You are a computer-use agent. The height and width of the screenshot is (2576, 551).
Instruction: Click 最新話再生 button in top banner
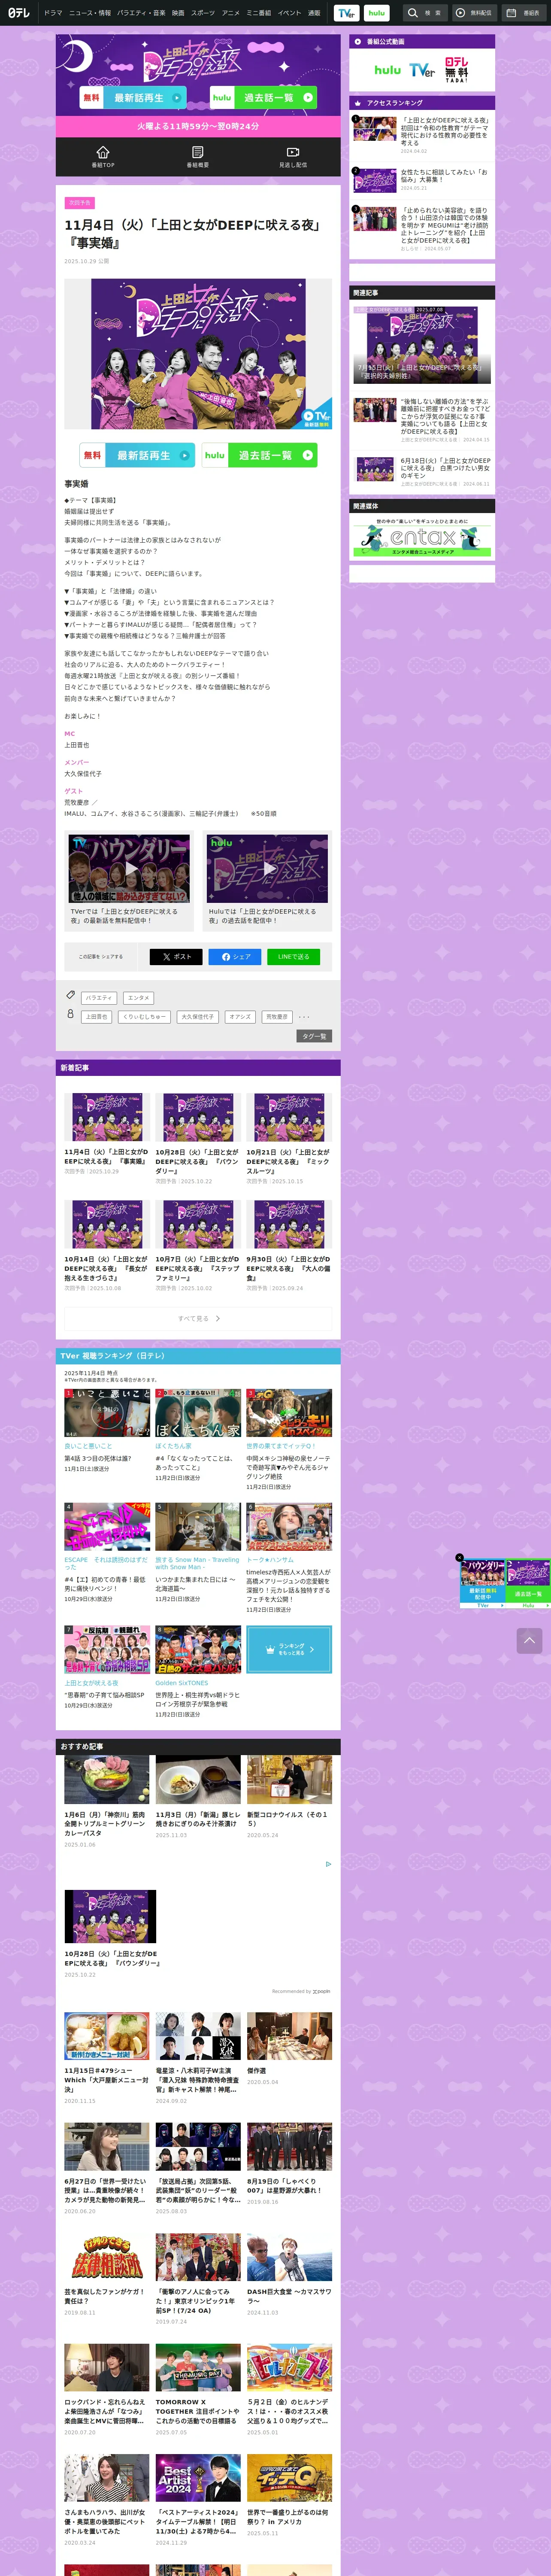click(133, 98)
